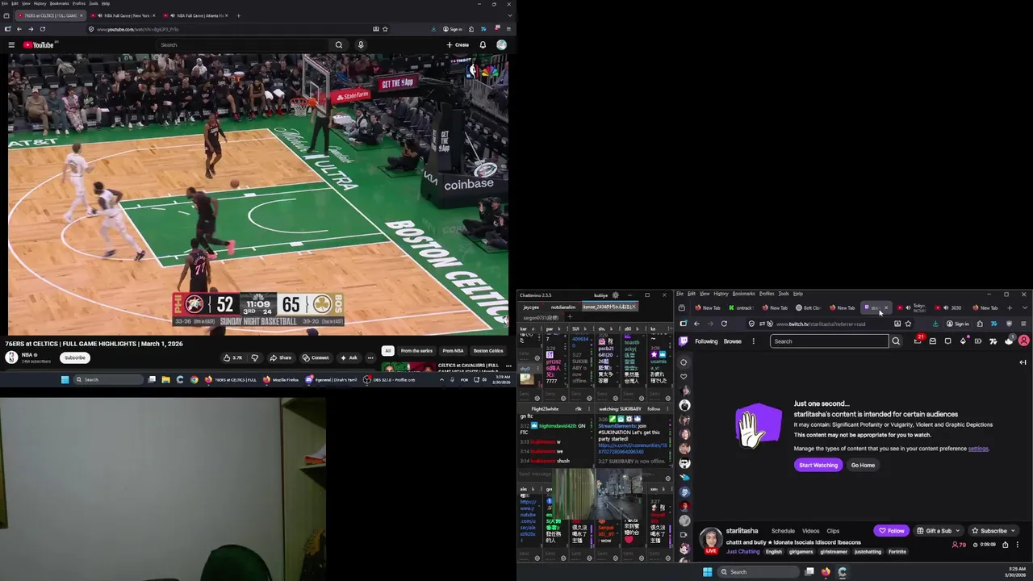
Task: Open OBS from the captured taskbar
Action: [x=391, y=379]
